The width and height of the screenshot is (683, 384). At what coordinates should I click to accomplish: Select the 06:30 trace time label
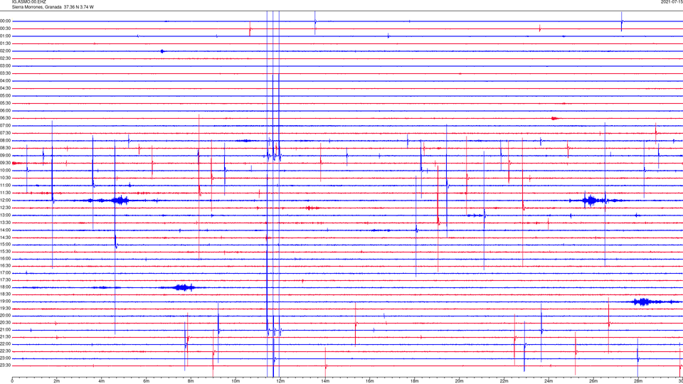coord(6,118)
